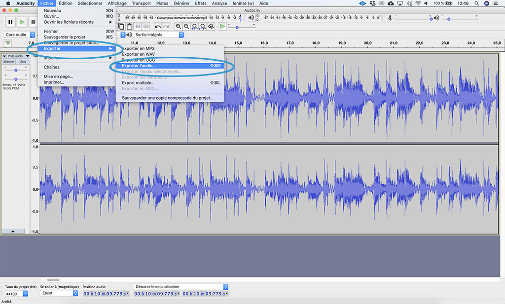The height and width of the screenshot is (304, 505).
Task: Open the Fichier menu
Action: (x=47, y=3)
